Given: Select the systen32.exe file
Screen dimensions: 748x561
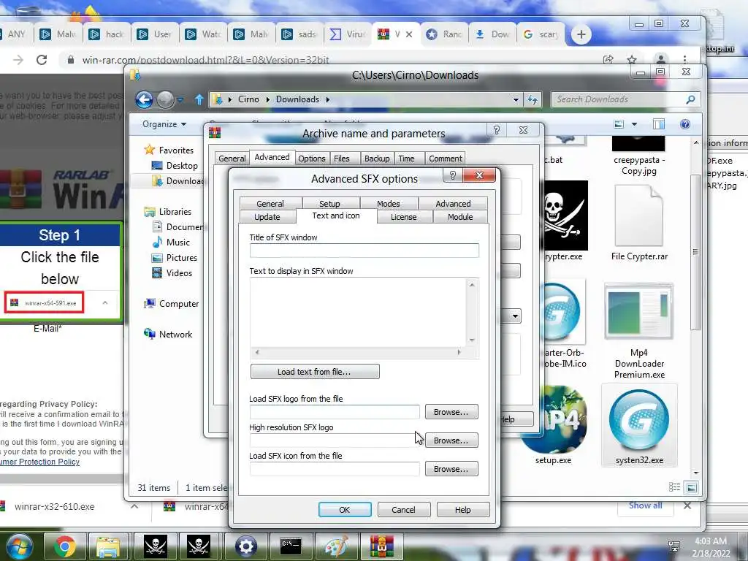Looking at the screenshot, I should [x=639, y=426].
